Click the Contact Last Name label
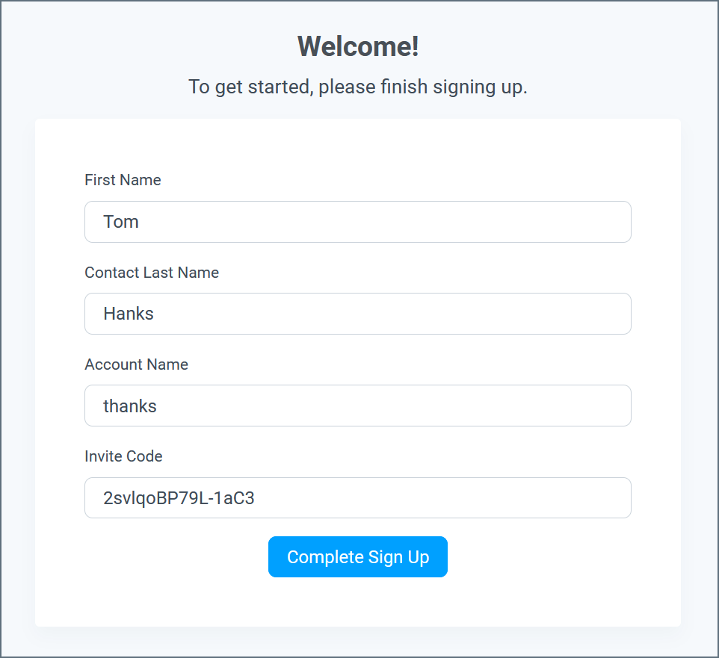This screenshot has width=719, height=658. 152,273
